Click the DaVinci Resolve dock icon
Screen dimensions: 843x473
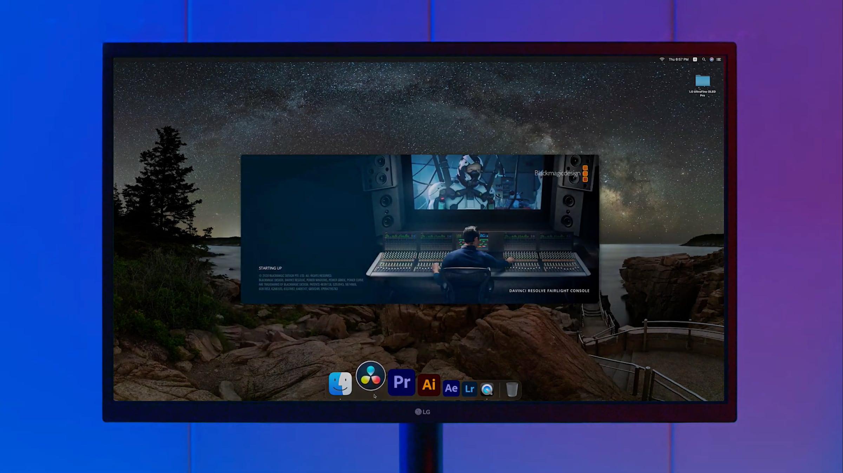pos(371,375)
